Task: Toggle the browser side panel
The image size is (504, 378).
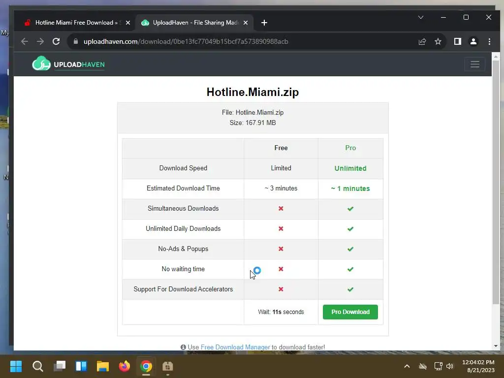Action: [457, 41]
